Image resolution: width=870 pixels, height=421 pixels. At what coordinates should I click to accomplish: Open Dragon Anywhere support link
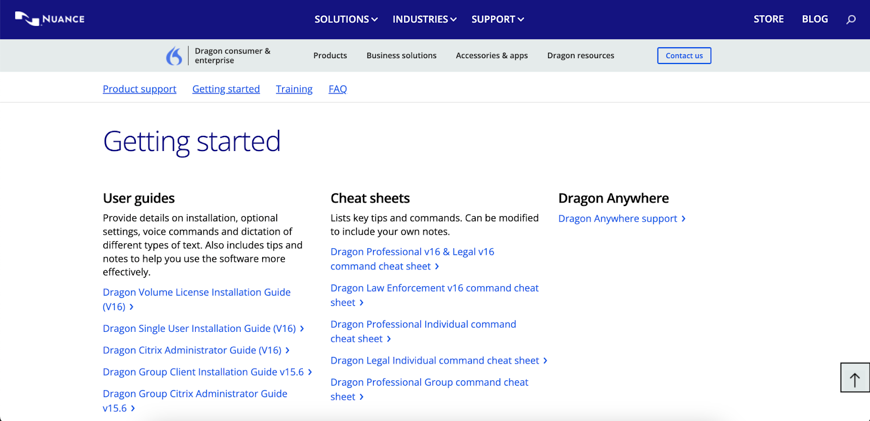click(x=622, y=218)
